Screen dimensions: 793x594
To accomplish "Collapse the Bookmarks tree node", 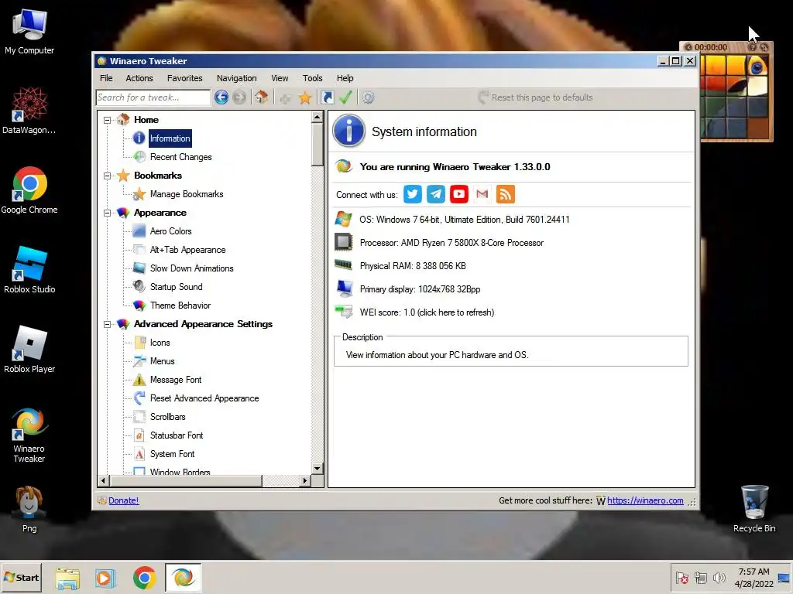I will click(107, 176).
